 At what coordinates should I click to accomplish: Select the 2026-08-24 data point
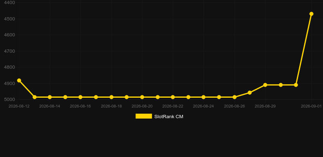click(204, 97)
